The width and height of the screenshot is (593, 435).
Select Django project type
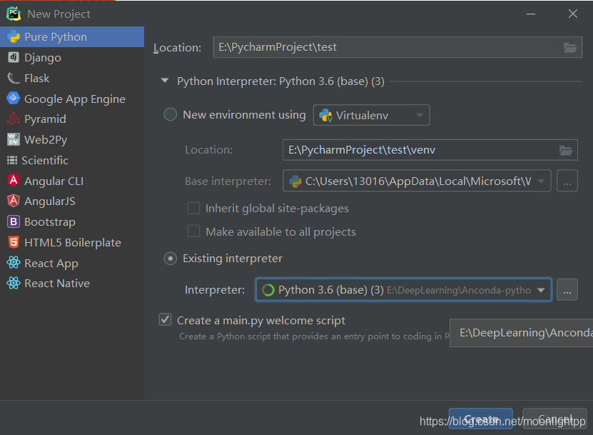click(72, 58)
